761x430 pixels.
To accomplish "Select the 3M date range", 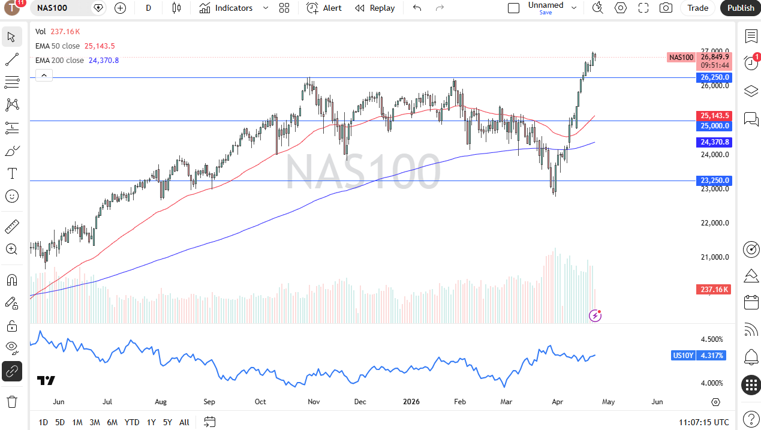I will (x=95, y=422).
